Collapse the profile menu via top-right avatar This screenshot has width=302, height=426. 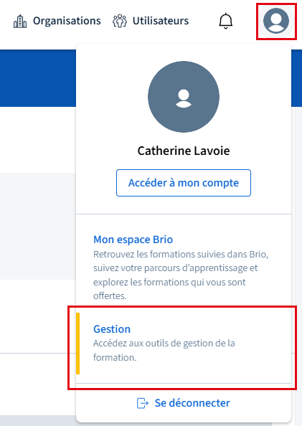276,21
